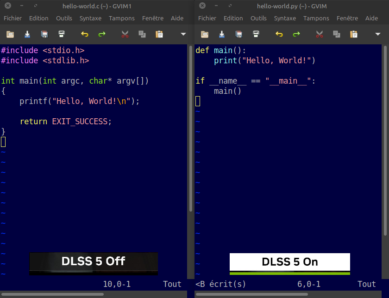Copy icon in hello-world.c window
Viewport: 389px width, 298px height.
coord(142,34)
